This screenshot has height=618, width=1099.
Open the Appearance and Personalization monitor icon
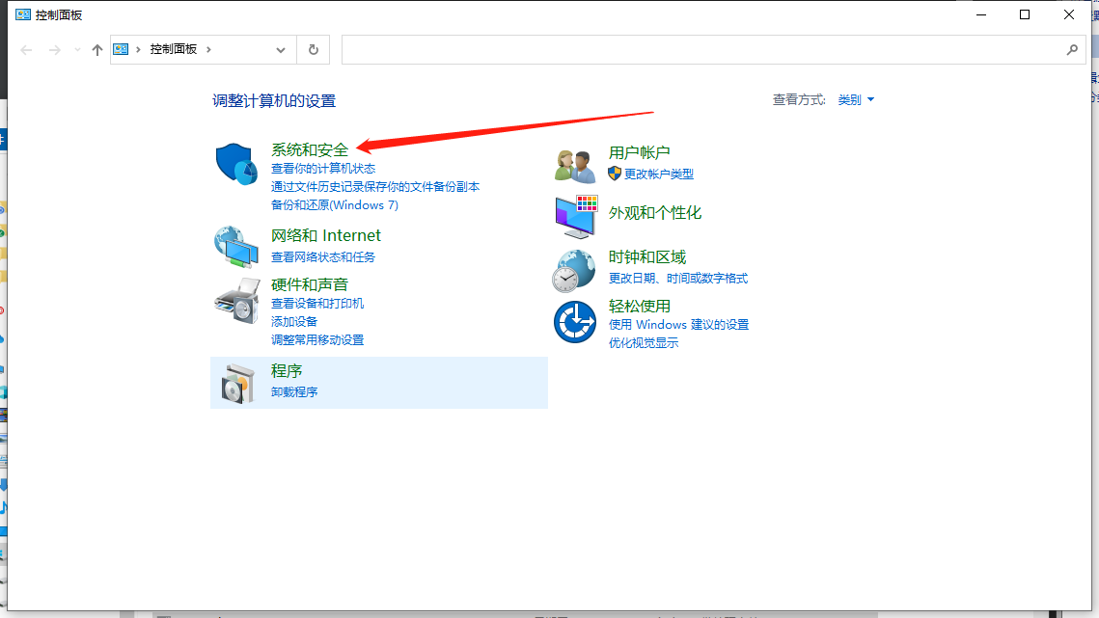click(x=576, y=217)
